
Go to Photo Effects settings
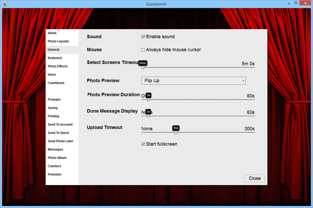tap(57, 66)
